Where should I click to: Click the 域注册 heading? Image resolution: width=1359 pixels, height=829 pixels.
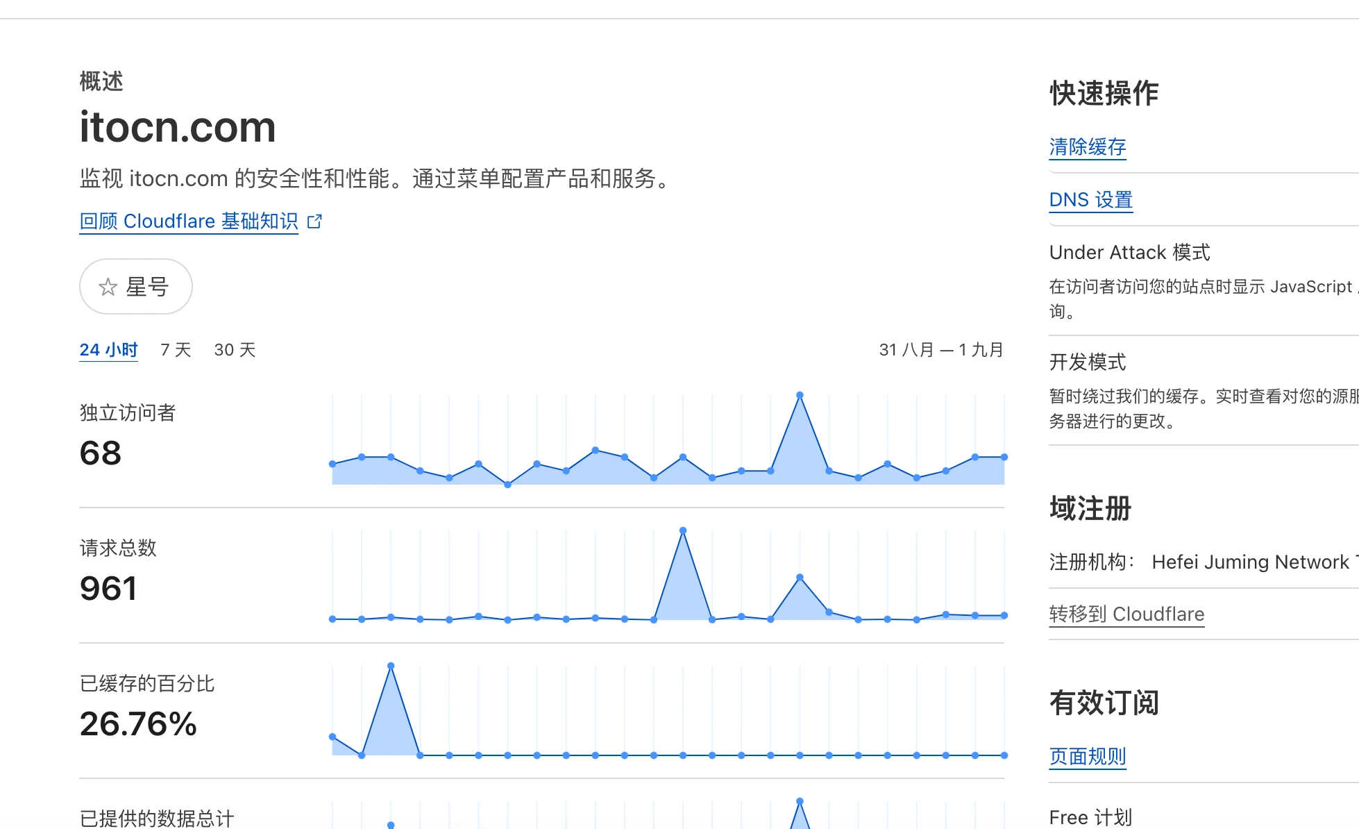[1090, 509]
